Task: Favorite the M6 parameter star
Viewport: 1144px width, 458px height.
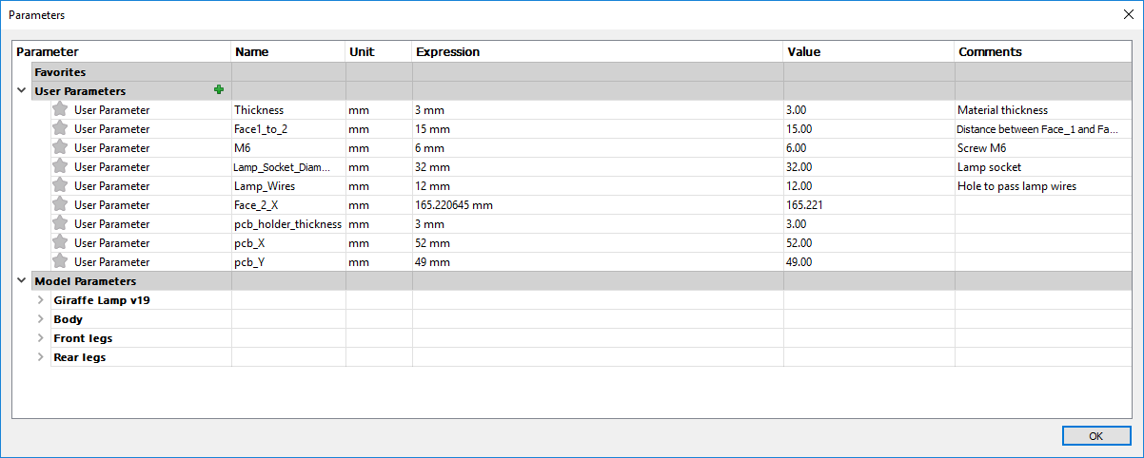Action: [x=60, y=147]
